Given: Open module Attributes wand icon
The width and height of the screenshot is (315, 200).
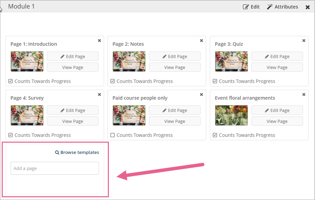Looking at the screenshot, I should coord(270,7).
